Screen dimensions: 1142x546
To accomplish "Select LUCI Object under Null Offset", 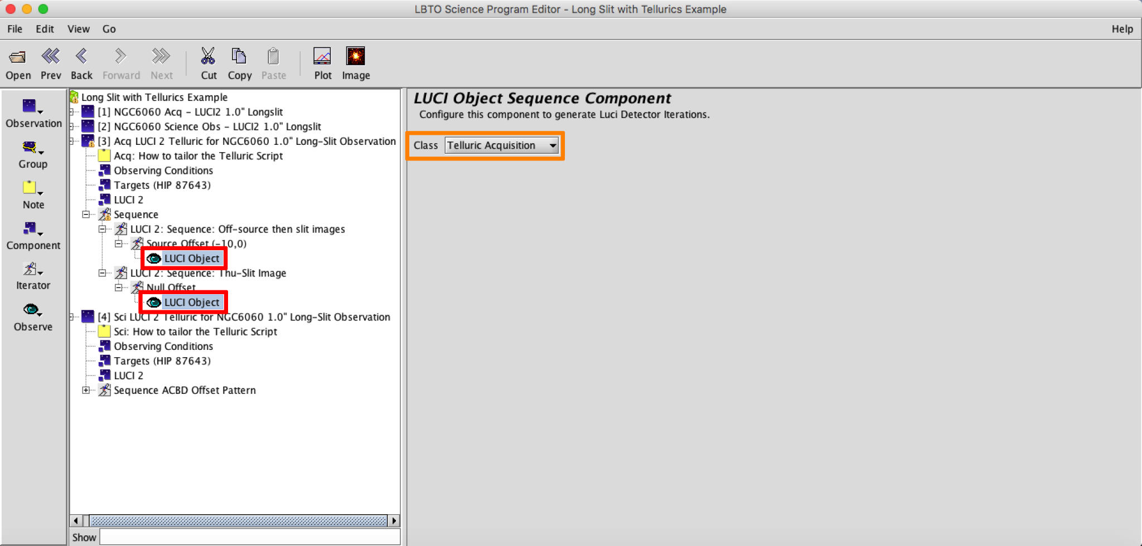I will 191,303.
